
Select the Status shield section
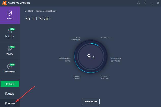pos(10,15)
